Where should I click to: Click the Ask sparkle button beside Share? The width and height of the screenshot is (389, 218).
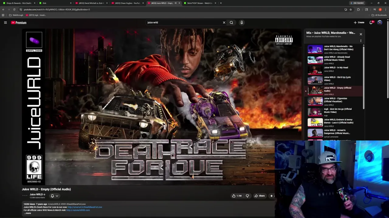click(271, 196)
